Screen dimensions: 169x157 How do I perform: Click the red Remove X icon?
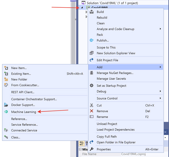pos(91,111)
